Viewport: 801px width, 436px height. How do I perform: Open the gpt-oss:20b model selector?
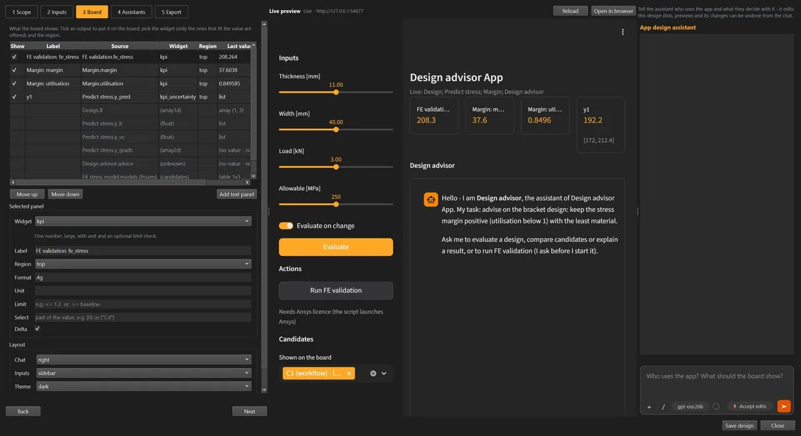tap(690, 407)
